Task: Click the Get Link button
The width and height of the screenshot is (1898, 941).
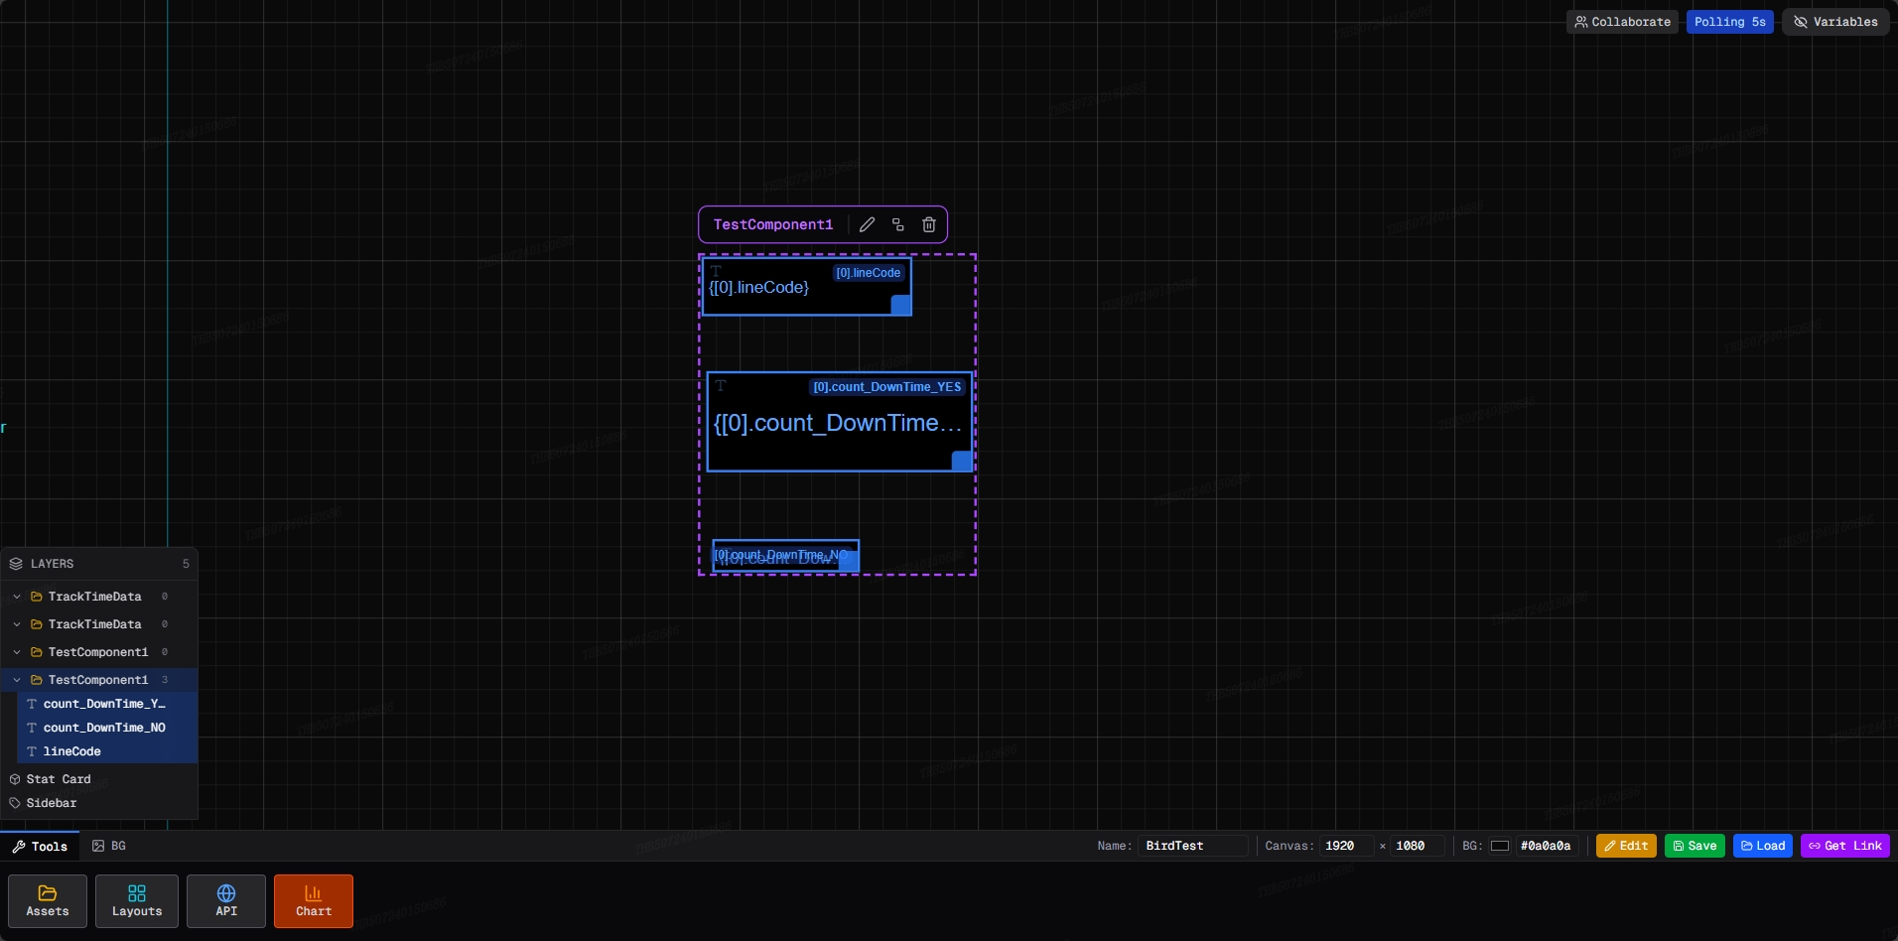Action: 1844,846
